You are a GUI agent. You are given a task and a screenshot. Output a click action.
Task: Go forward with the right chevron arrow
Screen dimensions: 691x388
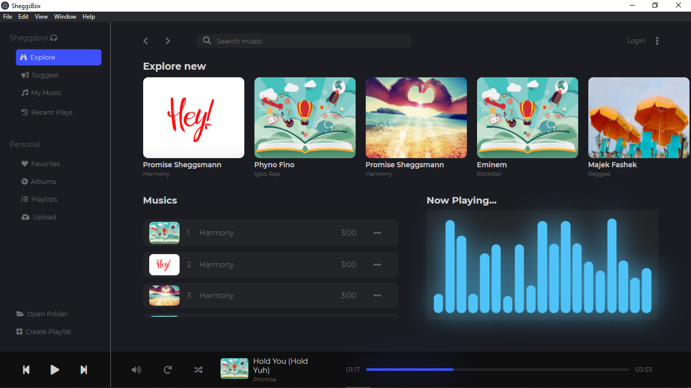coord(168,41)
